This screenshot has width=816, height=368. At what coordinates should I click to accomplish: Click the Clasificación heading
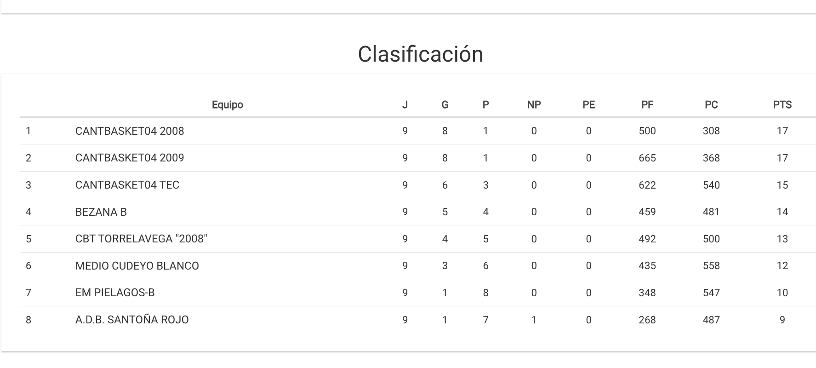(x=420, y=54)
